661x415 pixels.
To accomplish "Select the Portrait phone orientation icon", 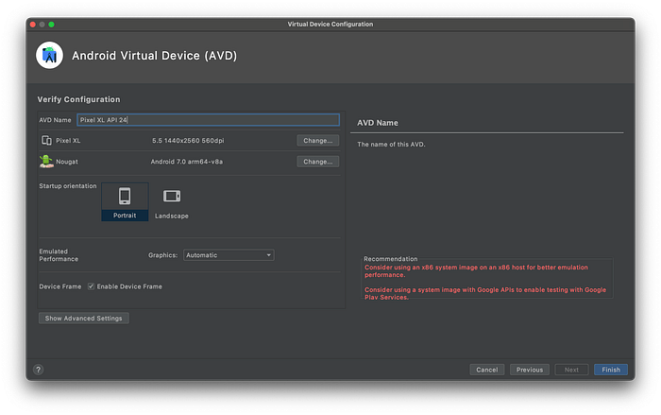I will click(x=125, y=196).
